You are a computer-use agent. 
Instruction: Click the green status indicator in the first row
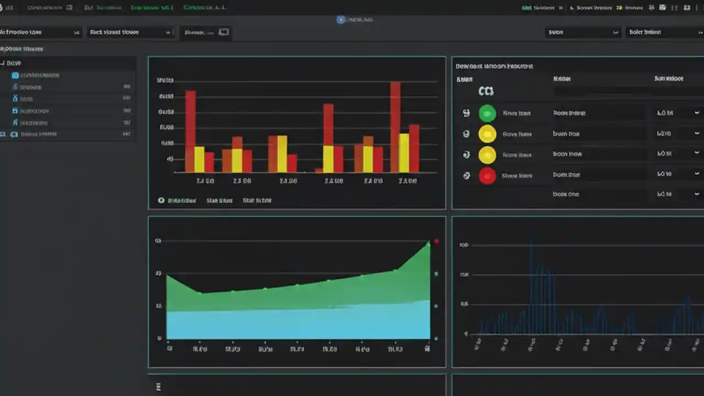pyautogui.click(x=487, y=113)
